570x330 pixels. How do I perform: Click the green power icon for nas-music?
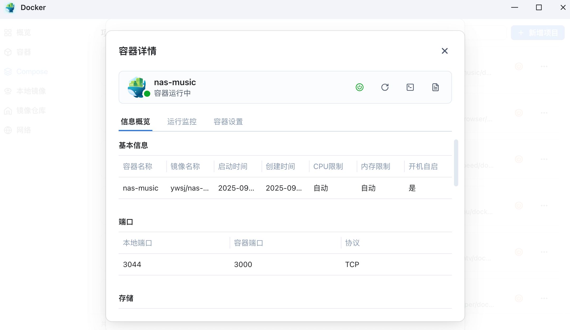359,87
